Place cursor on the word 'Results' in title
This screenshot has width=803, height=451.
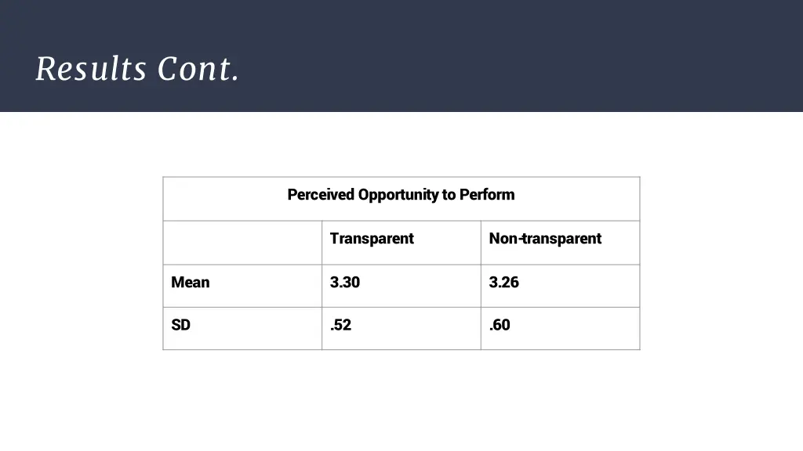click(x=91, y=69)
